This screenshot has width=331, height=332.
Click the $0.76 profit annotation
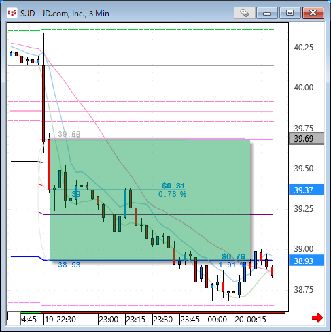pos(233,256)
